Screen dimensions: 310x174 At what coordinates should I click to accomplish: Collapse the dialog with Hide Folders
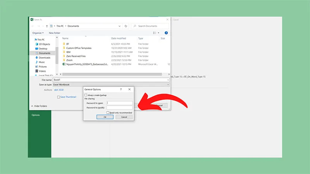[39, 106]
